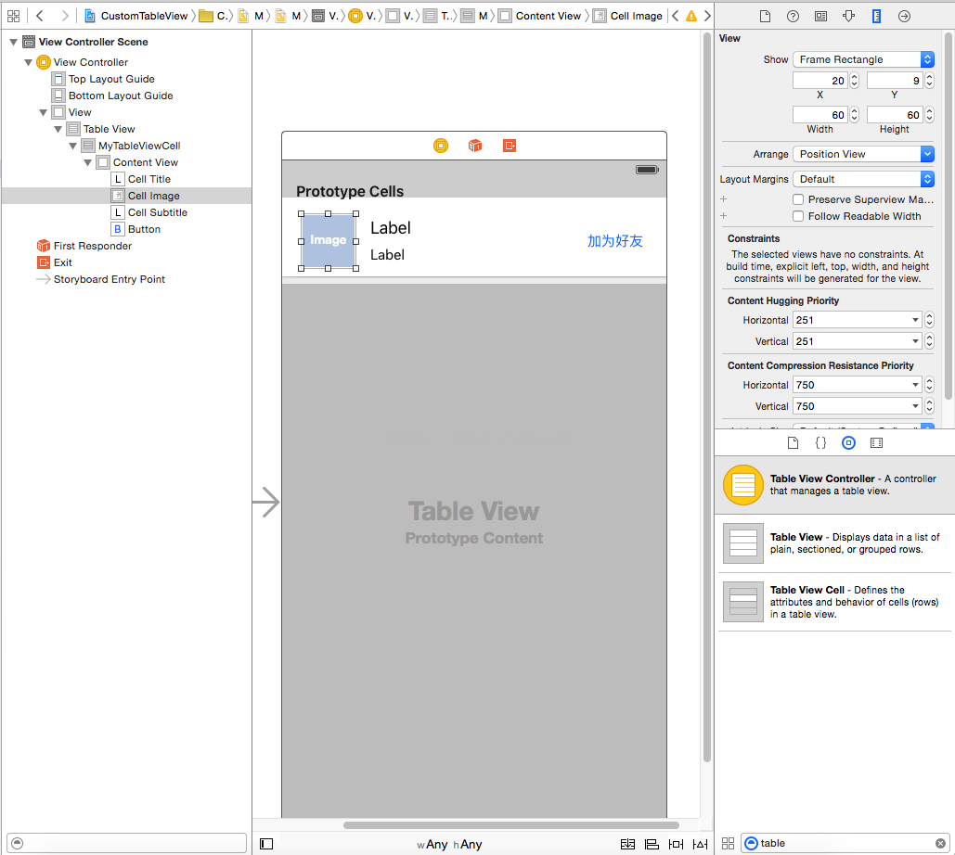Click the canvas vertical scrollbar

tap(707, 398)
